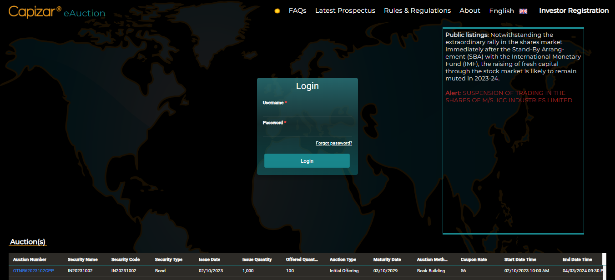Toggle the sun theme icon in navbar
Image resolution: width=615 pixels, height=280 pixels.
(277, 10)
